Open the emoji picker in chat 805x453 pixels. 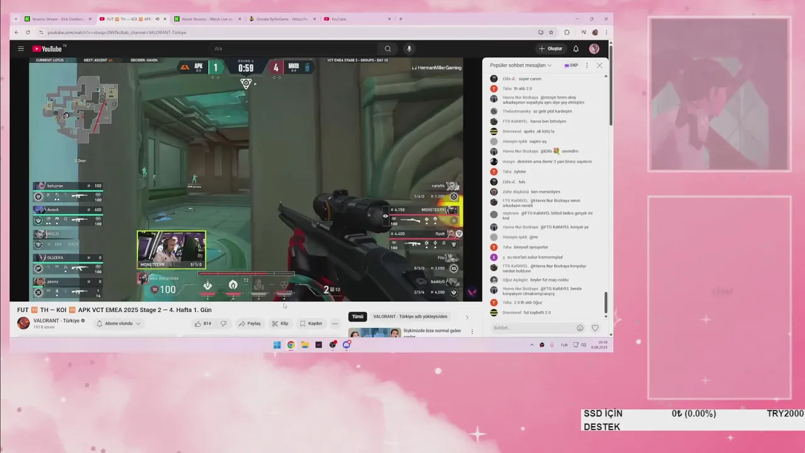(x=580, y=328)
